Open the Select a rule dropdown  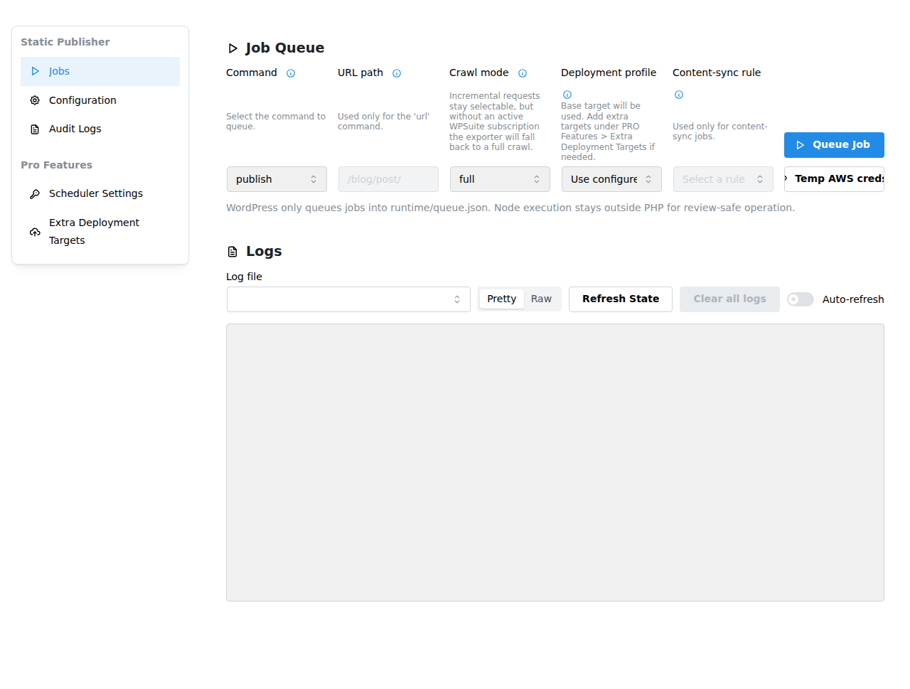723,179
